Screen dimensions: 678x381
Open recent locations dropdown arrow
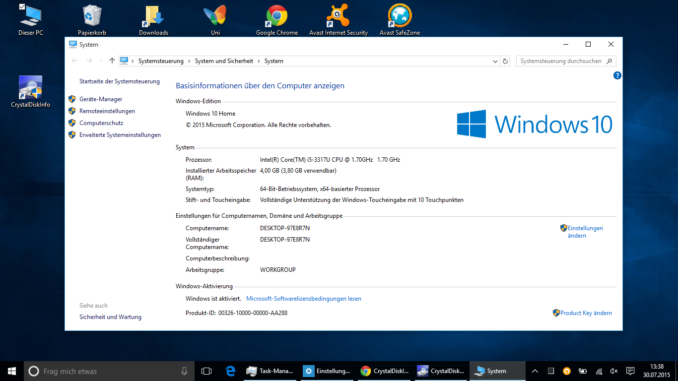(101, 61)
